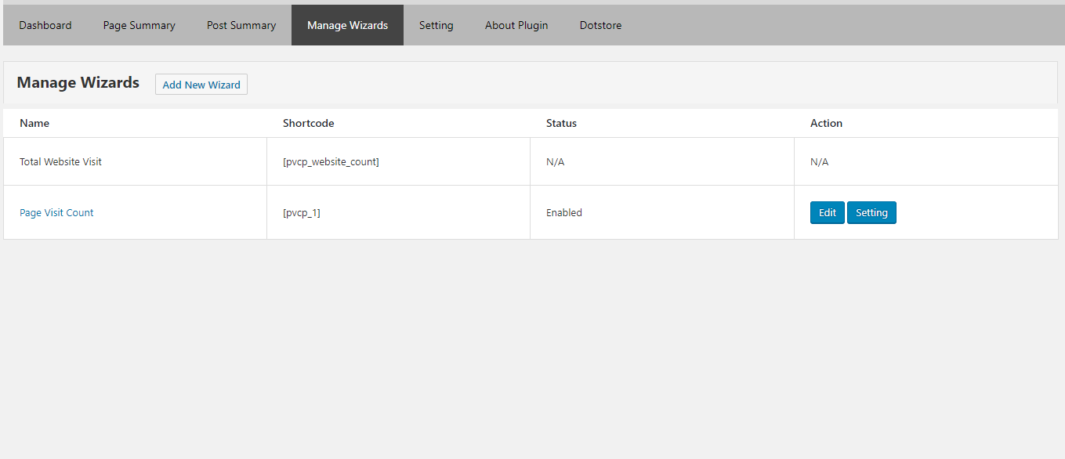Go to the Post Summary tab
Screen dimensions: 1065x459
coord(241,25)
